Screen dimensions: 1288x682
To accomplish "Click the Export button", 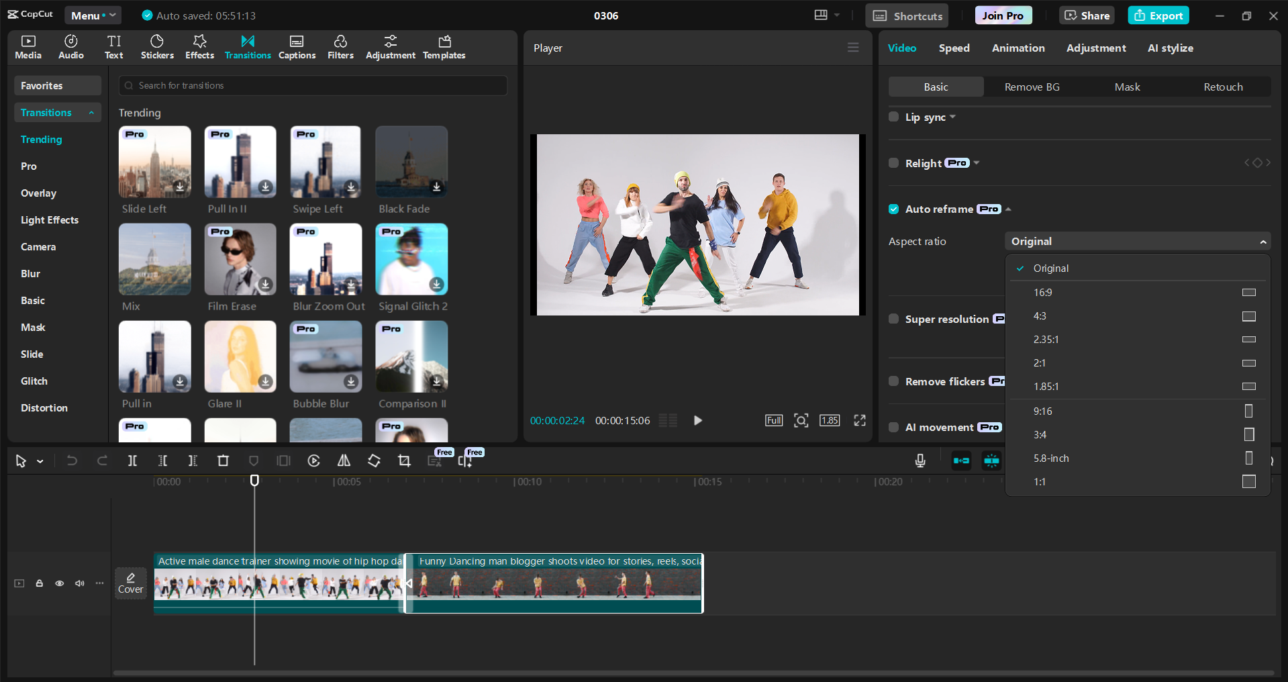I will 1158,15.
